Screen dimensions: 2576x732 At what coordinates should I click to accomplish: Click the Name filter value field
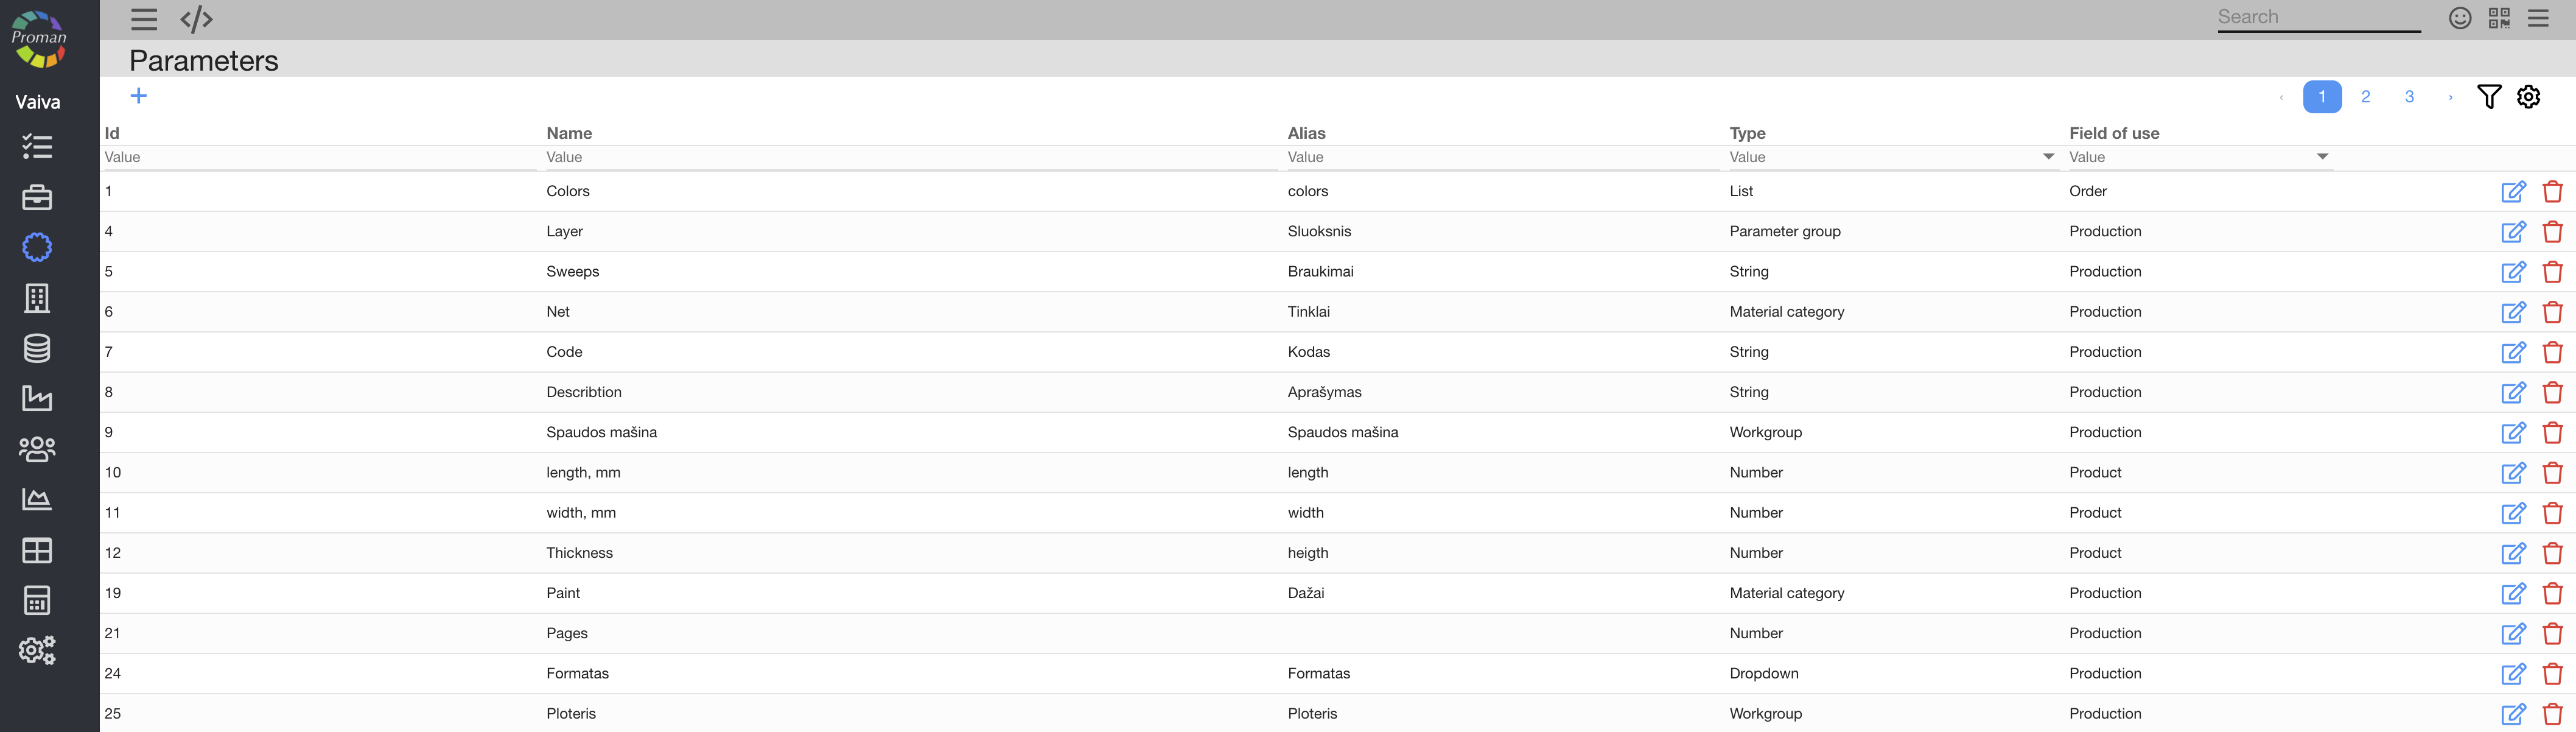click(900, 157)
